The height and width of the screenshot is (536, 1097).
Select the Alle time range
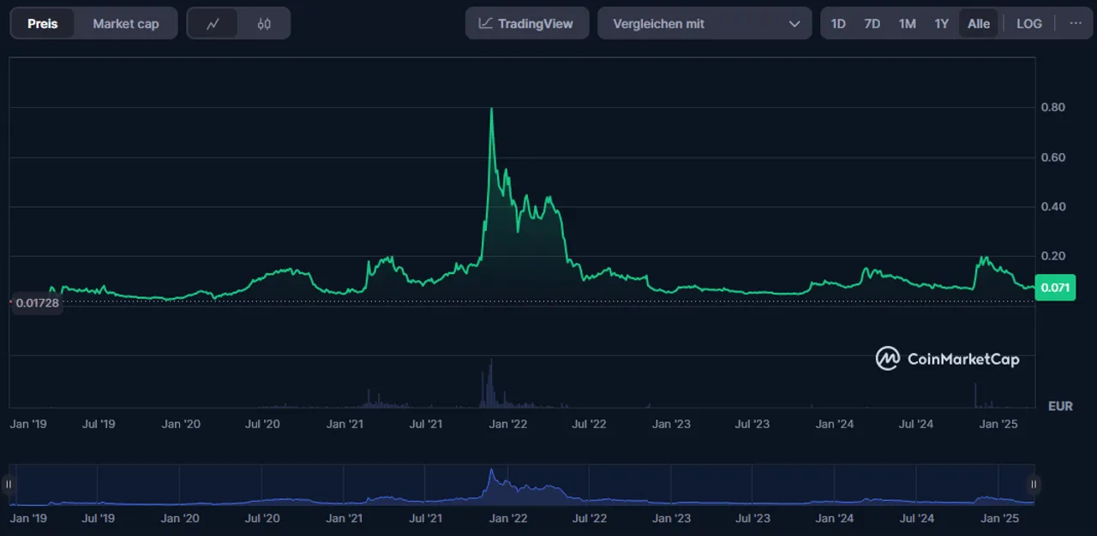978,24
